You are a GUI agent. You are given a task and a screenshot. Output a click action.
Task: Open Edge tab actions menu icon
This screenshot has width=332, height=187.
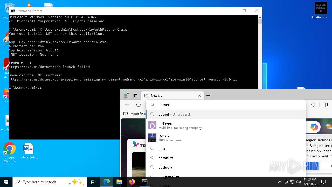[135, 96]
